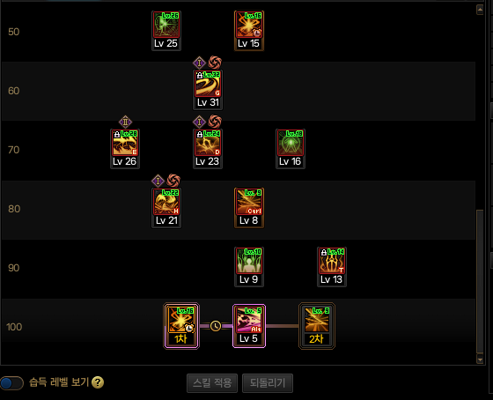The width and height of the screenshot is (493, 400).
Task: Select the 2차 awakening skill icon
Action: [x=317, y=326]
